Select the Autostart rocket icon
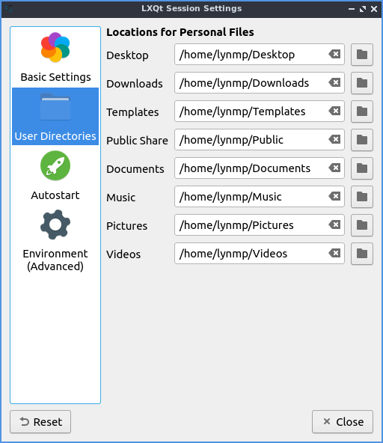 (x=55, y=166)
